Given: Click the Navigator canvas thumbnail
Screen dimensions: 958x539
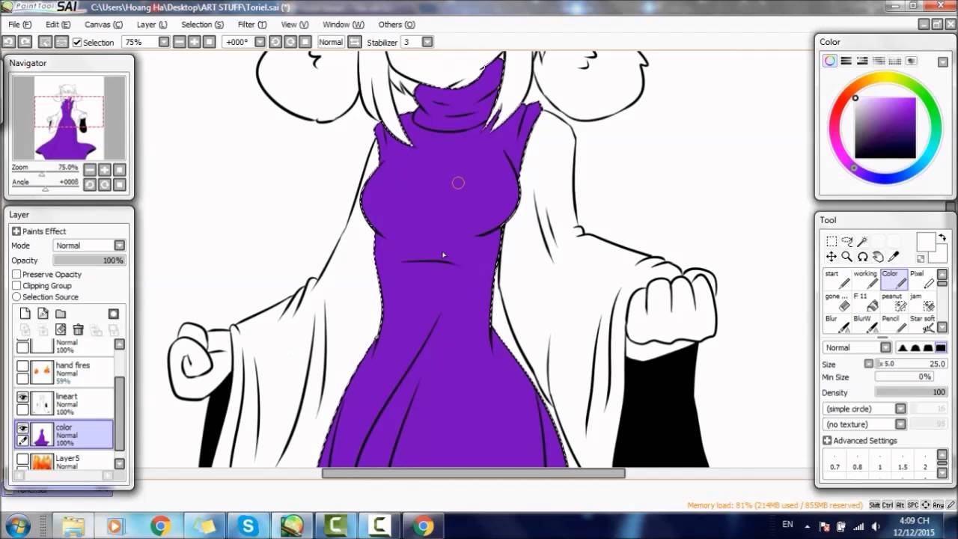Looking at the screenshot, I should pyautogui.click(x=69, y=118).
